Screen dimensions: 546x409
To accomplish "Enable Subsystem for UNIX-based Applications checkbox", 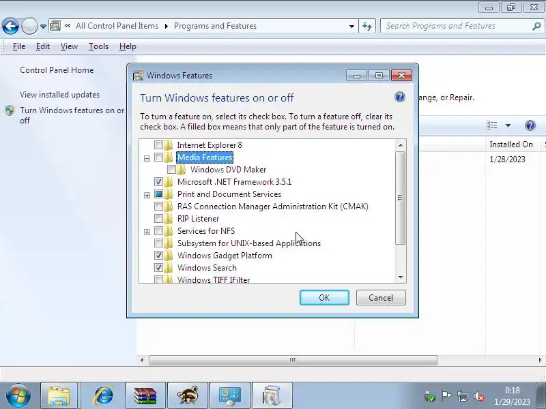I will (158, 243).
